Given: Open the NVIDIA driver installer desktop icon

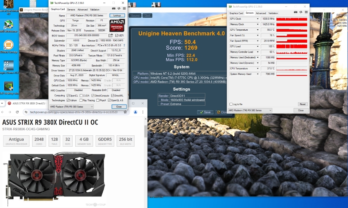Looking at the screenshot, I should [x=9, y=88].
